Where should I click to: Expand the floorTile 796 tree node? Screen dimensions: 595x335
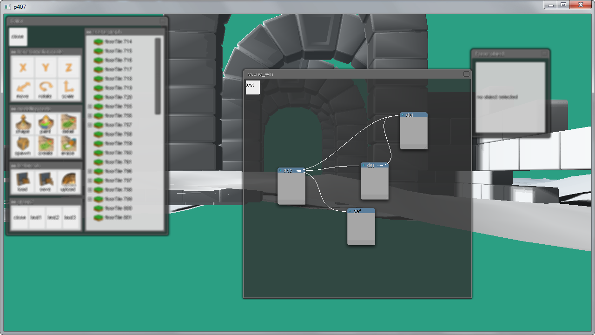point(90,171)
